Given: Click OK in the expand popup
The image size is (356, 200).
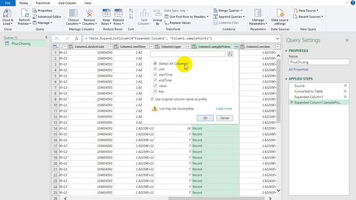Looking at the screenshot, I should coord(205,118).
